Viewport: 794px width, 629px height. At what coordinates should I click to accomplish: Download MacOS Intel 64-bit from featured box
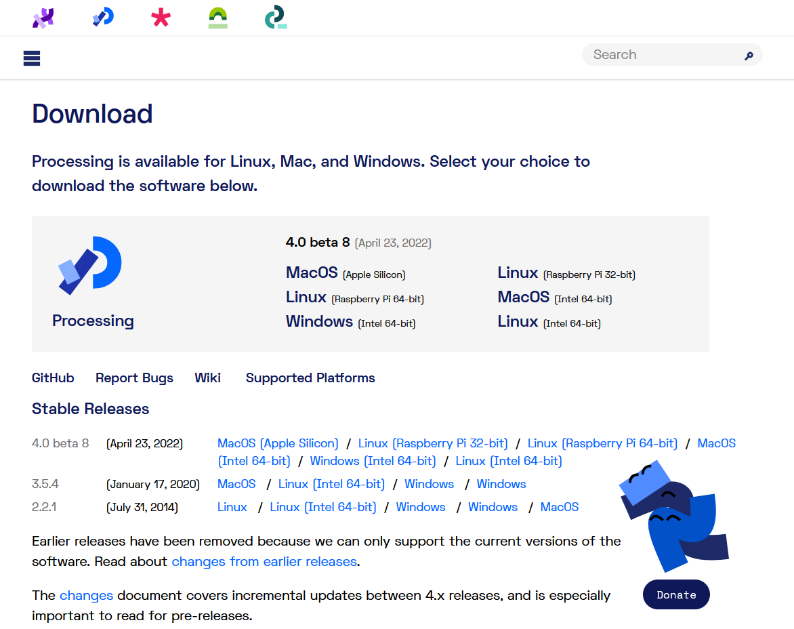554,298
